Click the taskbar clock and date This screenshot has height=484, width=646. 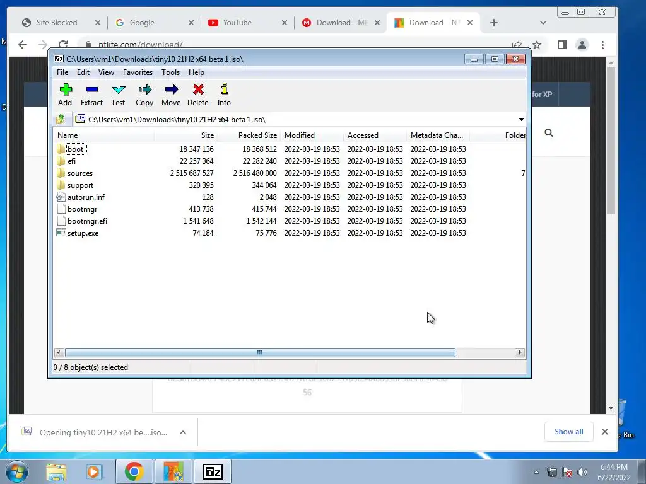tap(614, 472)
